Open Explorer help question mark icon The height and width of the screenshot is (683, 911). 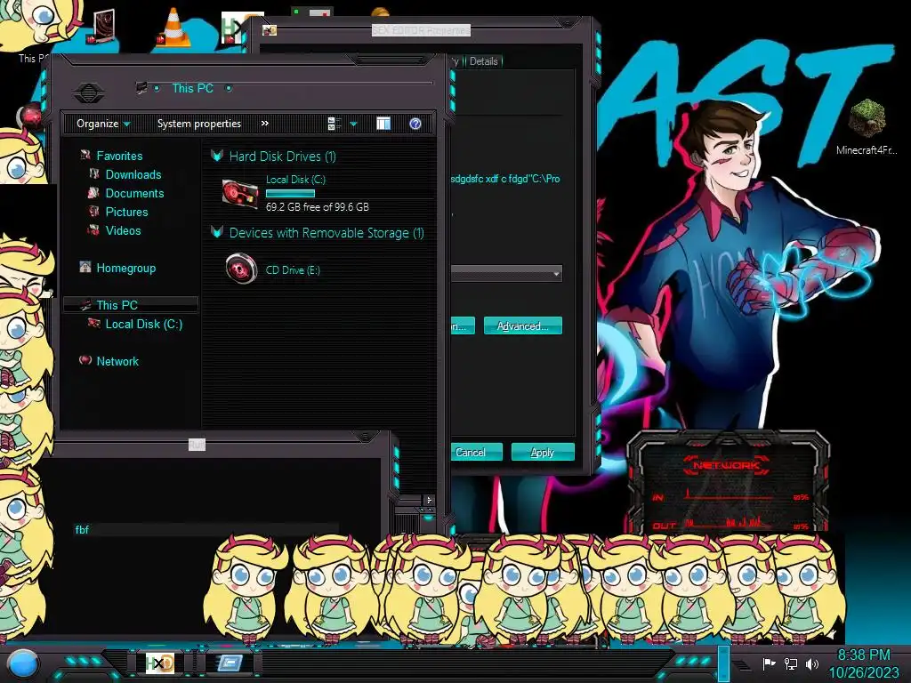[x=415, y=123]
